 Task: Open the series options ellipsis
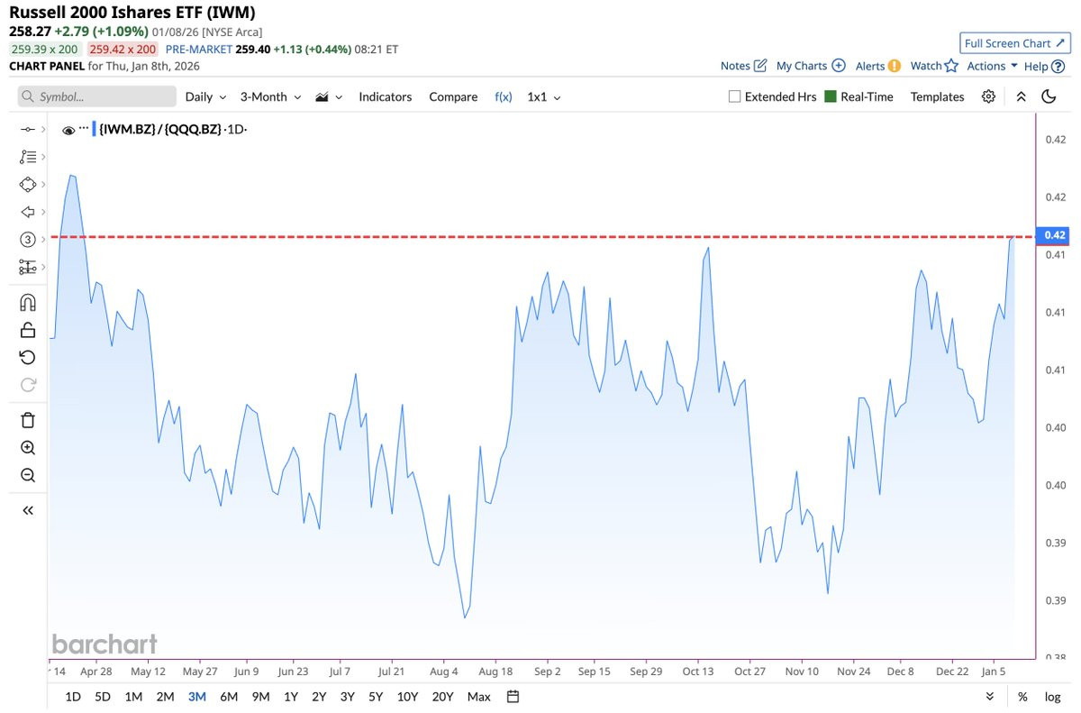(84, 128)
